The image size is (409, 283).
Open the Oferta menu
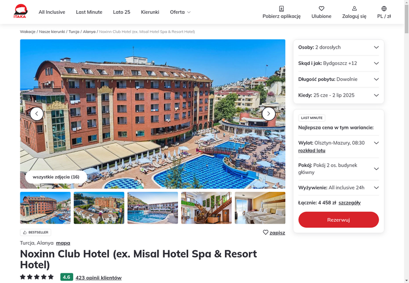(x=180, y=12)
